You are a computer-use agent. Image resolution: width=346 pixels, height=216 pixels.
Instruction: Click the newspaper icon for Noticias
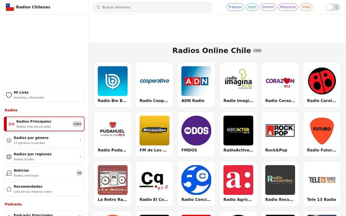[x=9, y=173]
